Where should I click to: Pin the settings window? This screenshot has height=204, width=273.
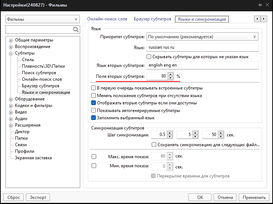click(260, 5)
